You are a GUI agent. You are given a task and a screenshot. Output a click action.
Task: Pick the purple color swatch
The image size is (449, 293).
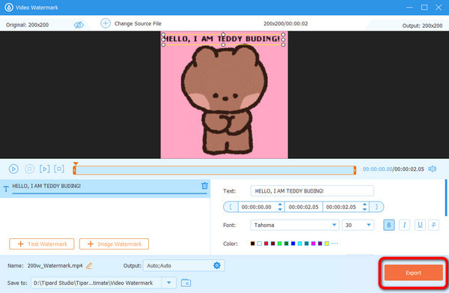320,244
